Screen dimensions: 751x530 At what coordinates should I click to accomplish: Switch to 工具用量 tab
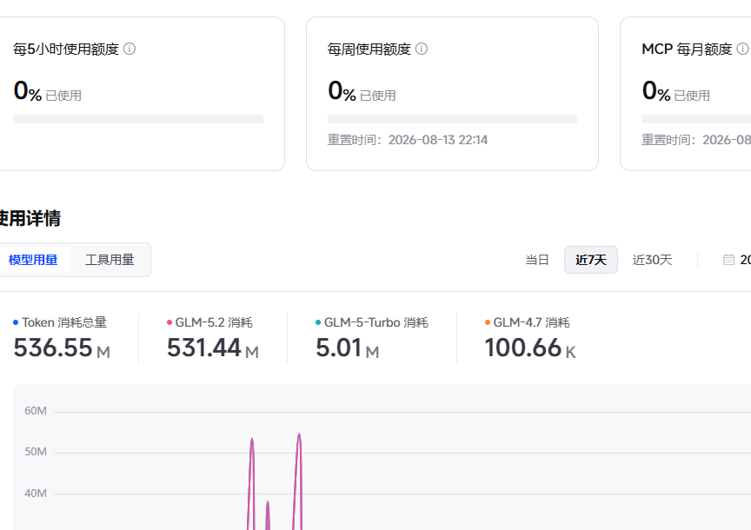(x=110, y=260)
